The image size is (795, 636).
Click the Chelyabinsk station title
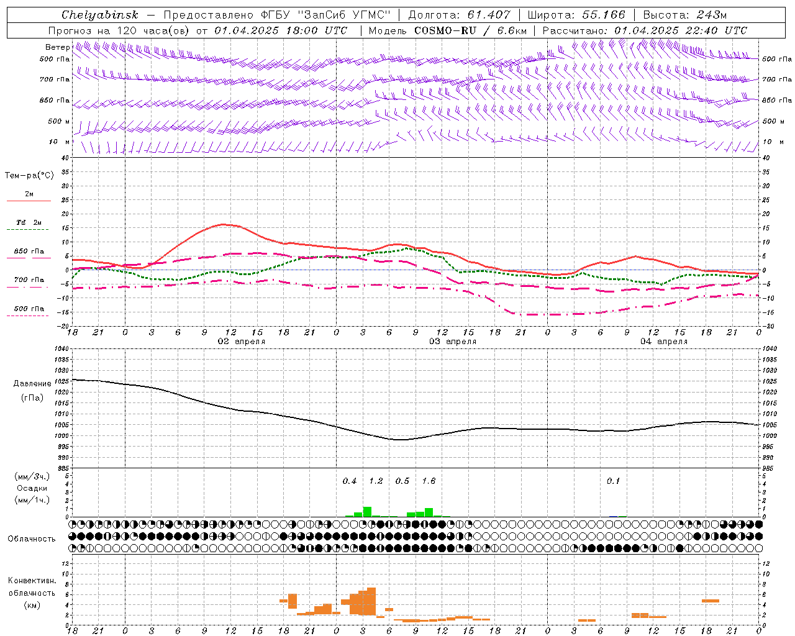click(100, 15)
